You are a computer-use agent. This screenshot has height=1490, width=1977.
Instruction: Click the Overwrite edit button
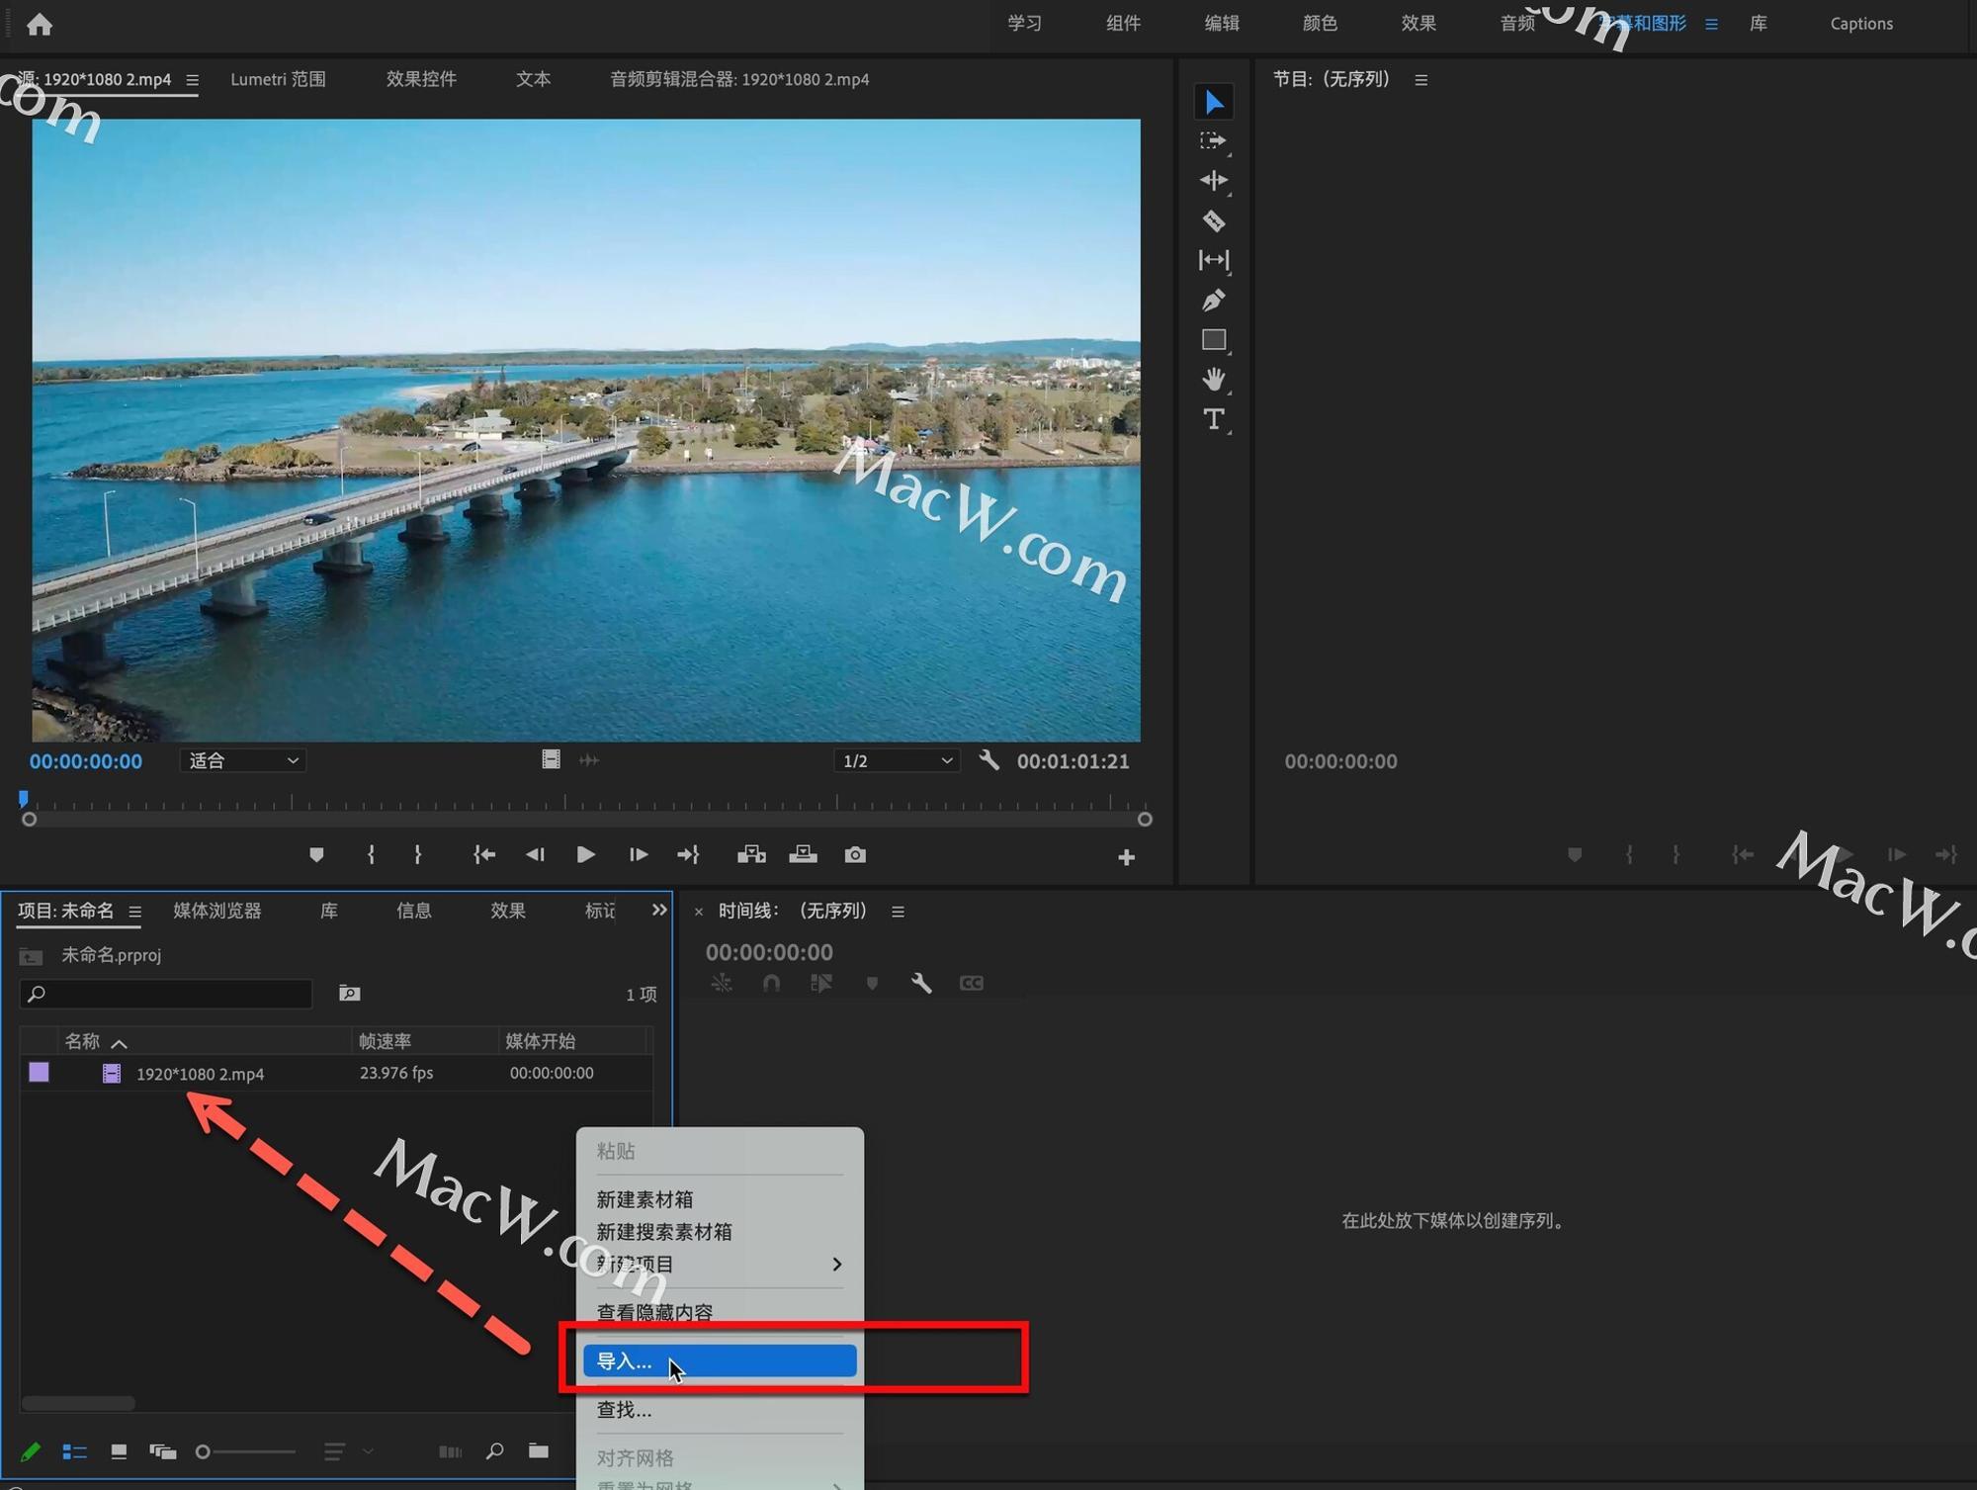(x=803, y=854)
